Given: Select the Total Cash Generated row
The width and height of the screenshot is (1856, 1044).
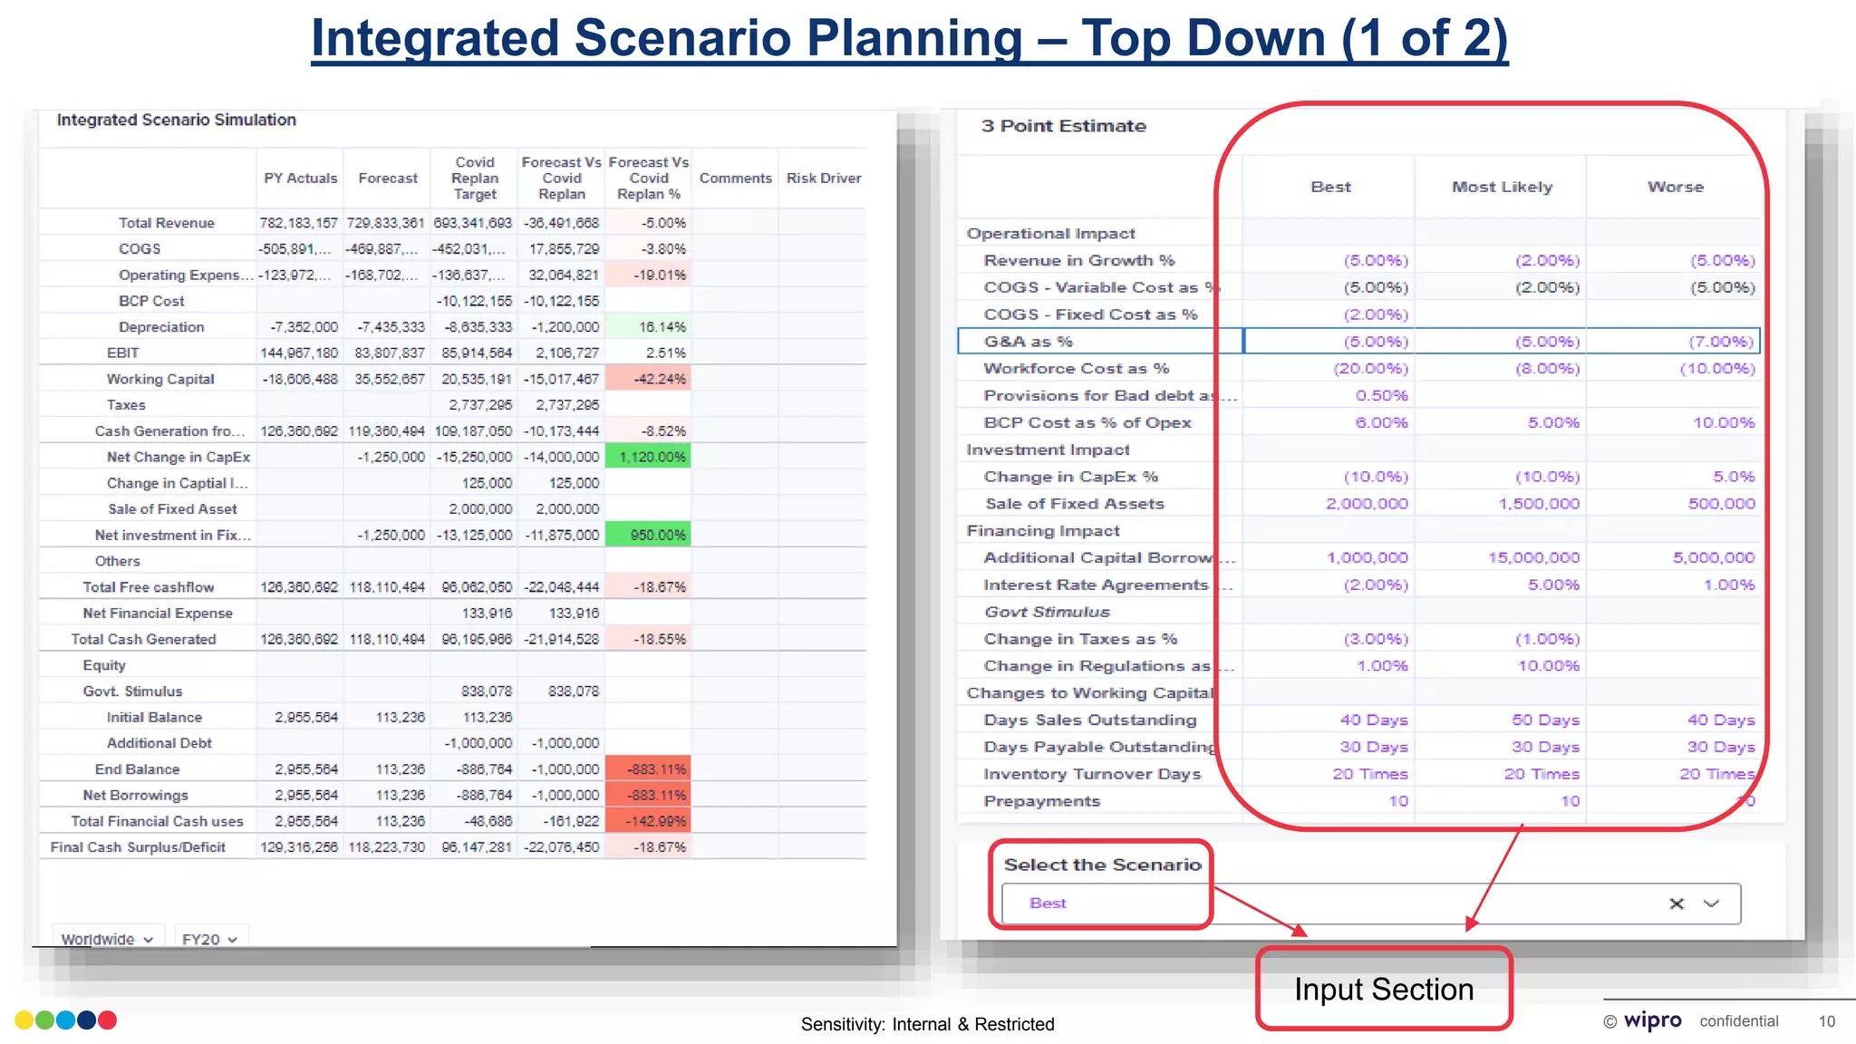Looking at the screenshot, I should (x=452, y=640).
